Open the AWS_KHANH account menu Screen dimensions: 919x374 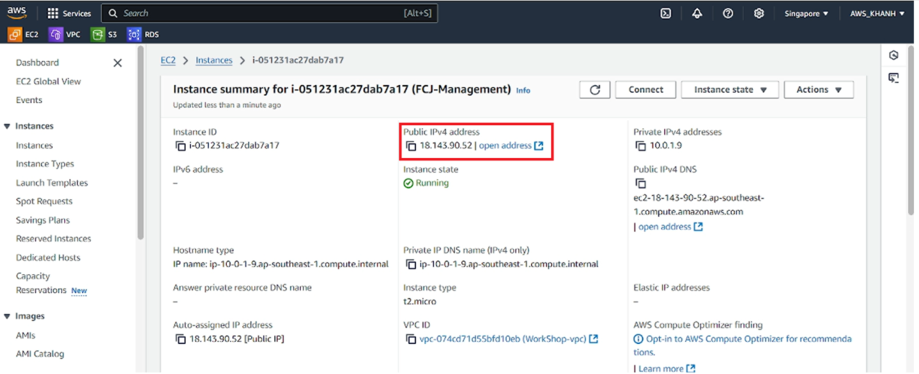(877, 13)
